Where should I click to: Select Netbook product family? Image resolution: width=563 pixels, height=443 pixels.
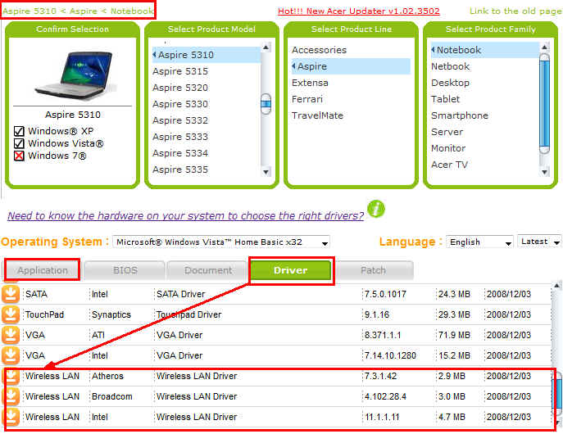tap(450, 66)
